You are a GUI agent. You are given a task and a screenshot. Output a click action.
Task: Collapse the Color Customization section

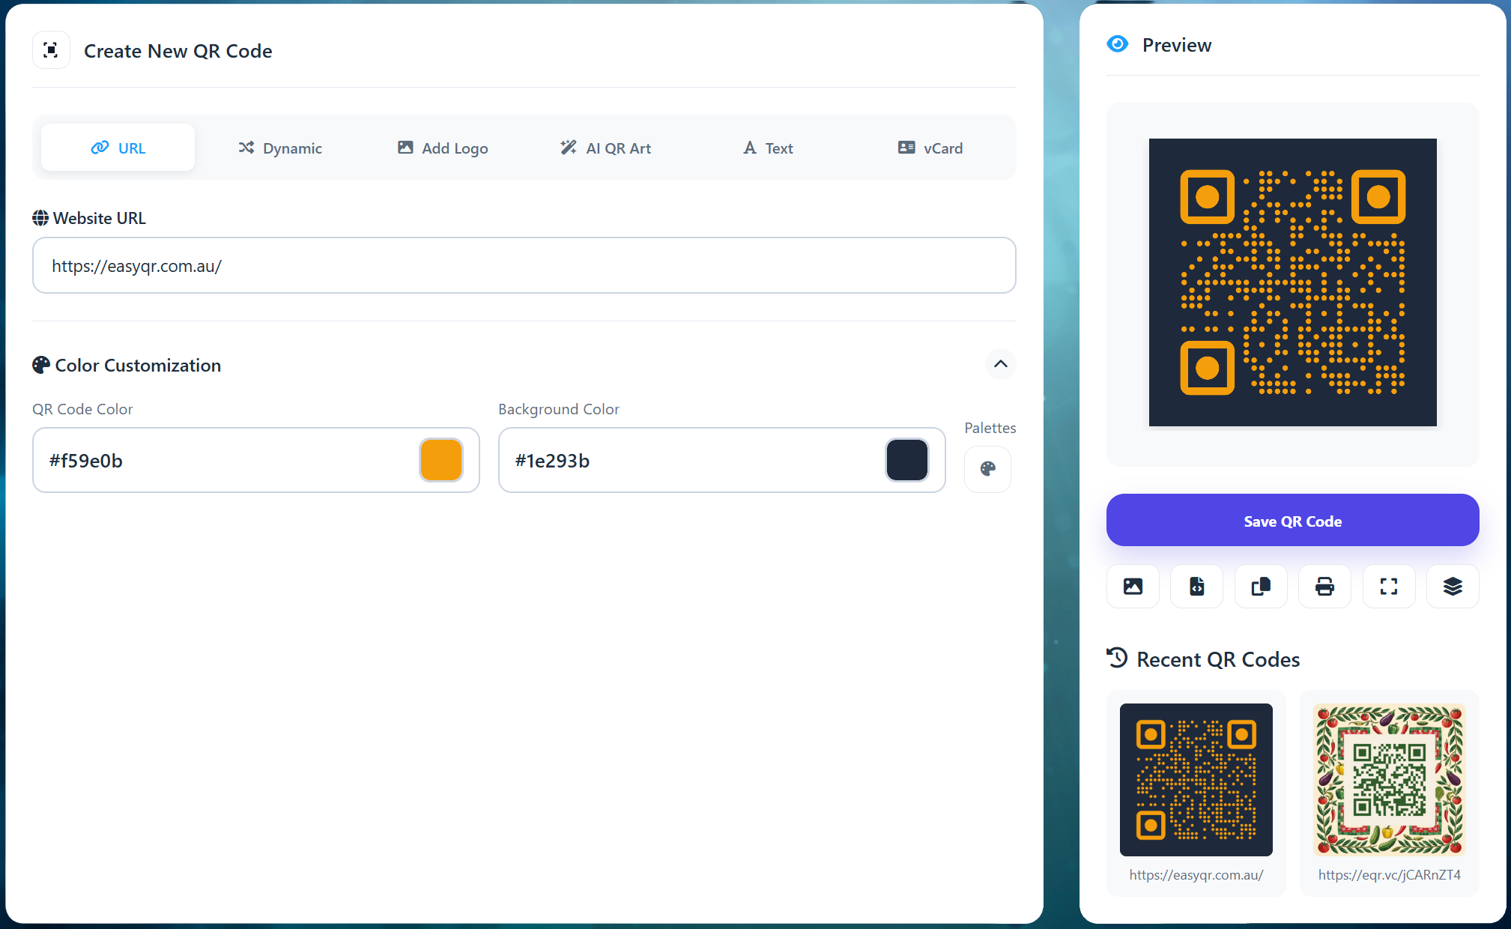click(1000, 365)
